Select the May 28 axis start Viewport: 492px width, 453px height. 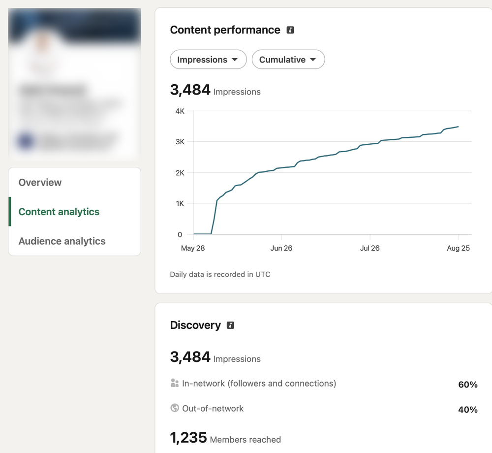tap(193, 248)
